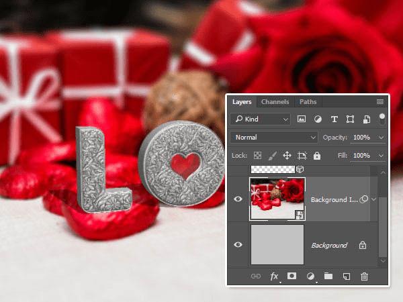Switch to the Paths tab

click(308, 102)
